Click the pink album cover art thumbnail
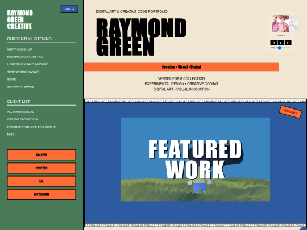This screenshot has height=230, width=307. (x=281, y=24)
